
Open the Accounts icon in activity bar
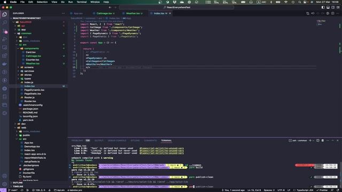pos(5,176)
